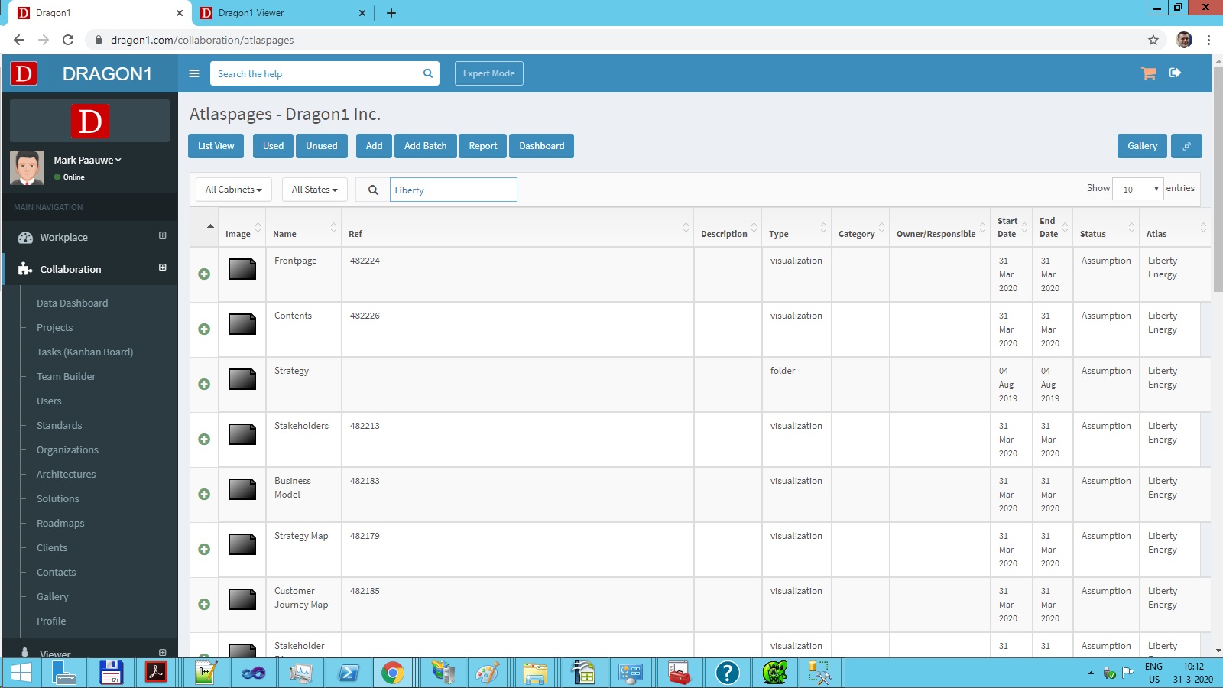Open Chrome from the taskbar
The image size is (1223, 688).
[393, 673]
